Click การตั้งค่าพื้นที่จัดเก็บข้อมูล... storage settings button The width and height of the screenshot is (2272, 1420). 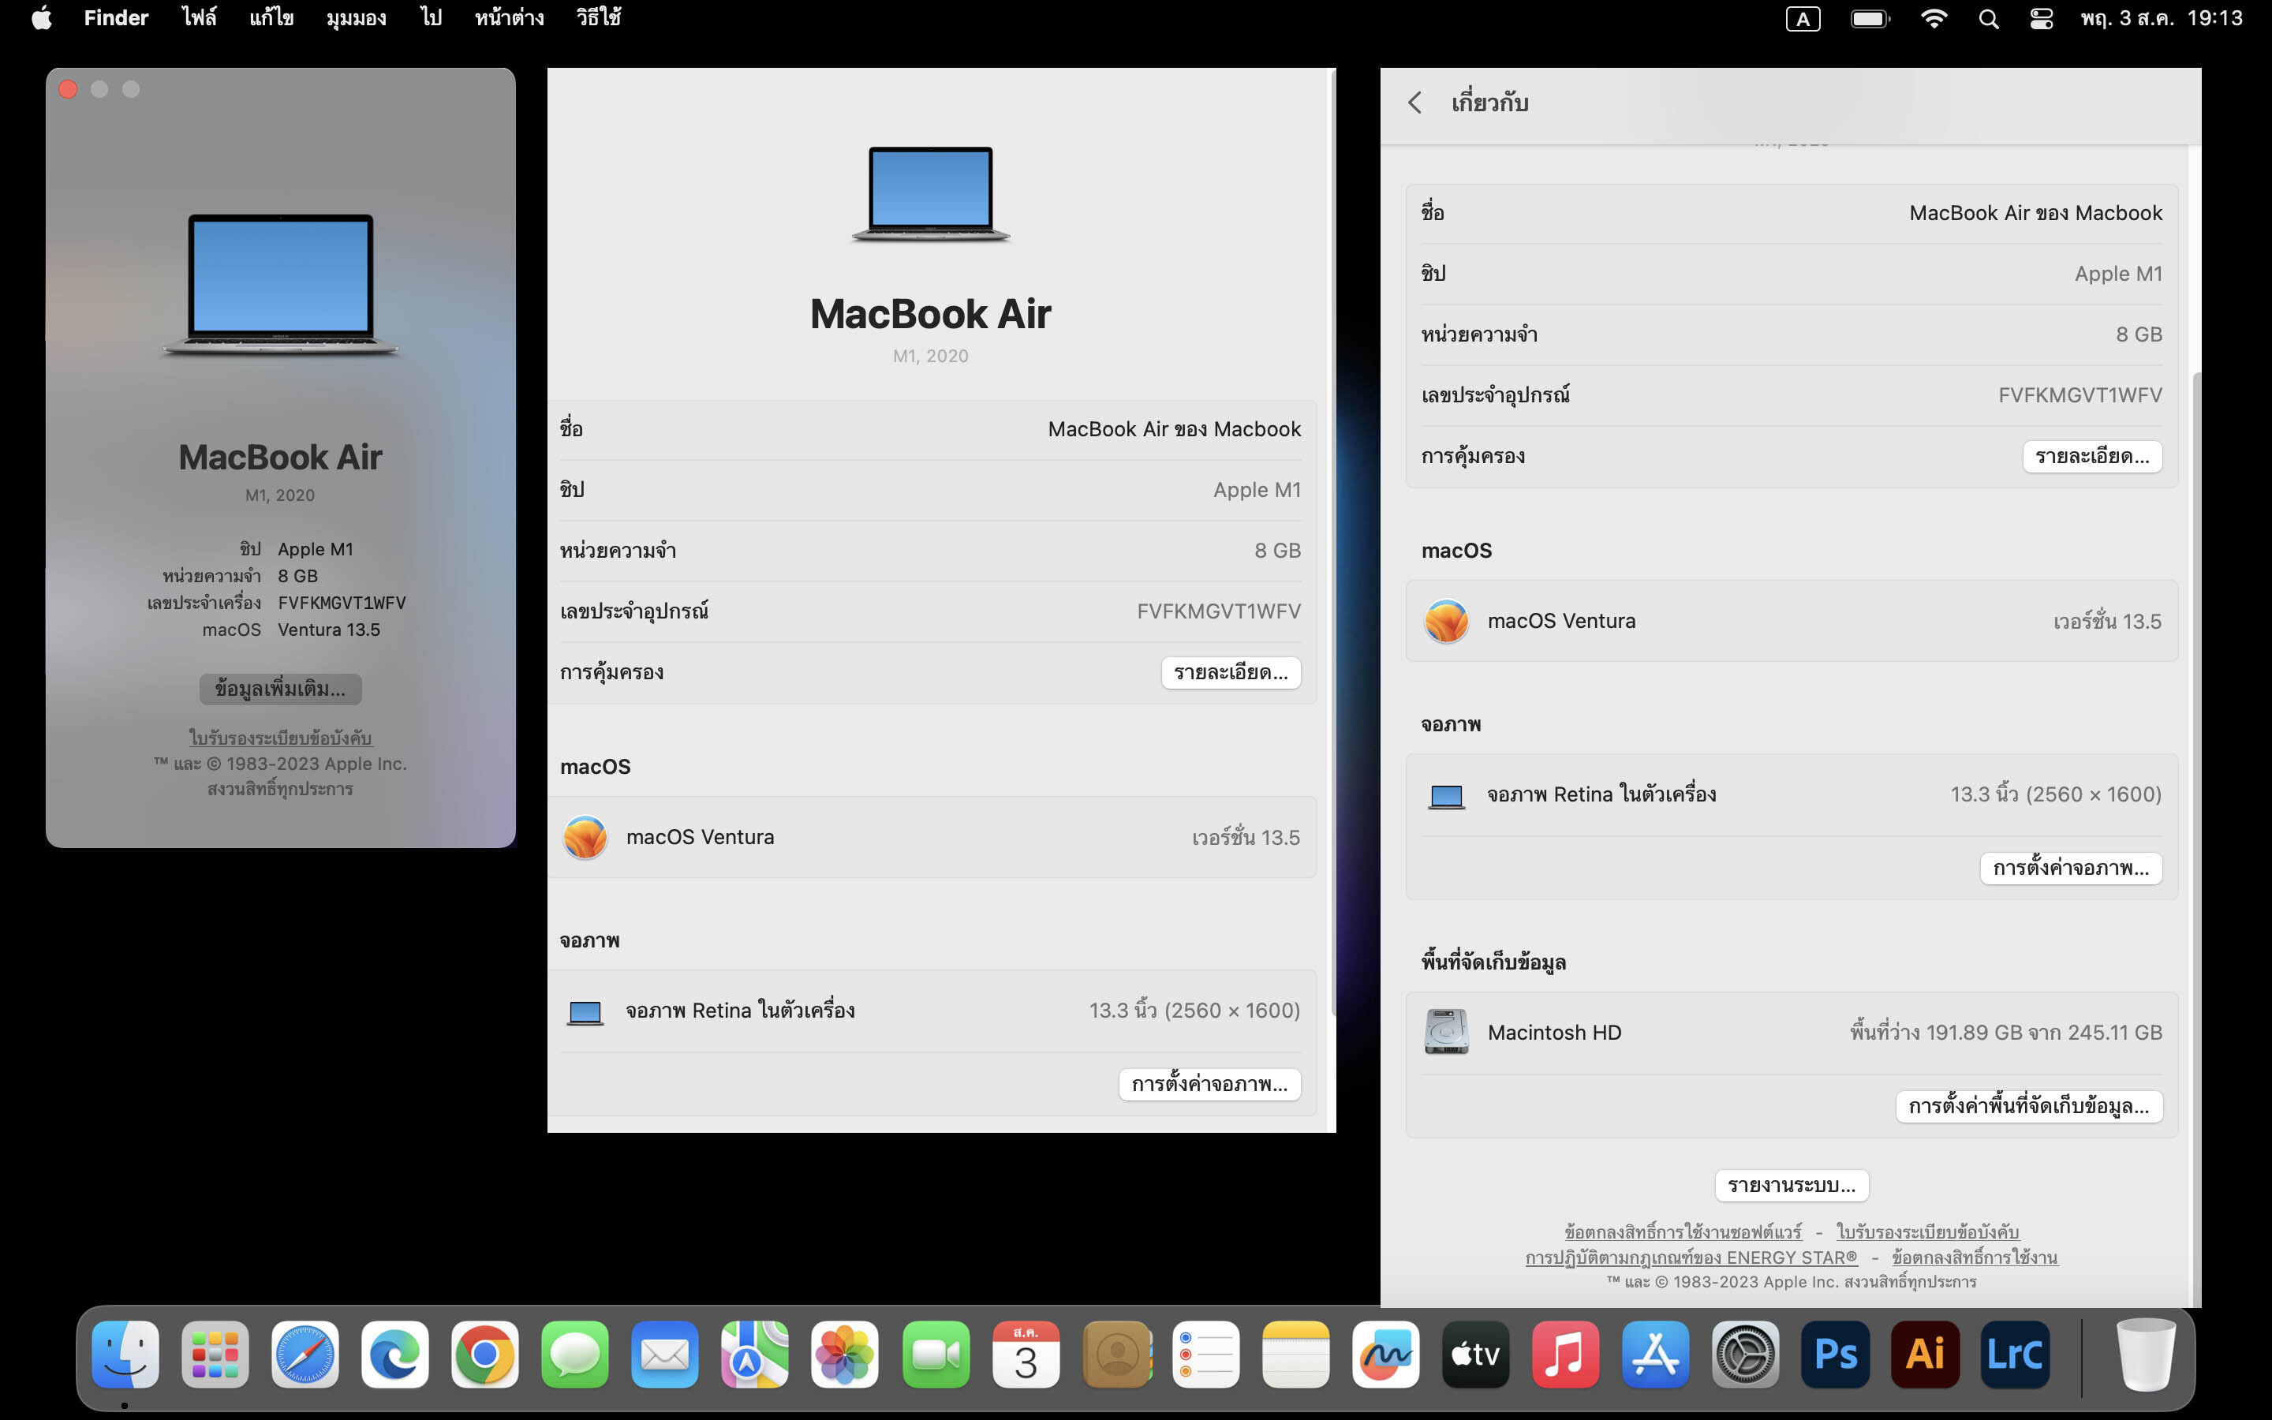coord(2029,1106)
